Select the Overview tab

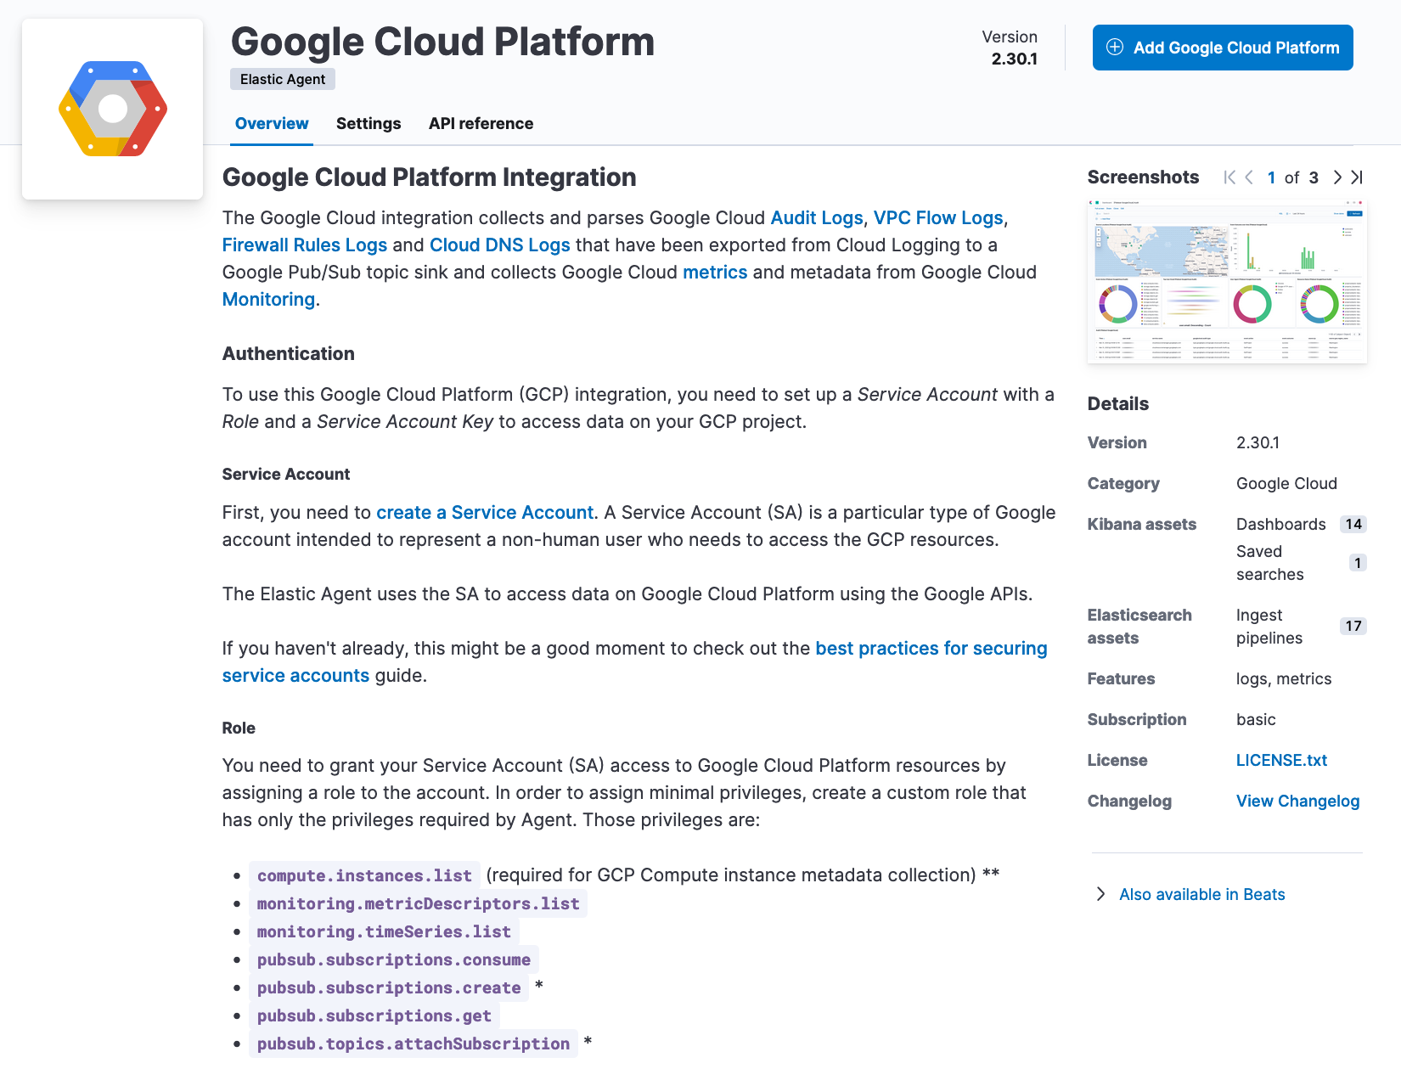pyautogui.click(x=272, y=123)
